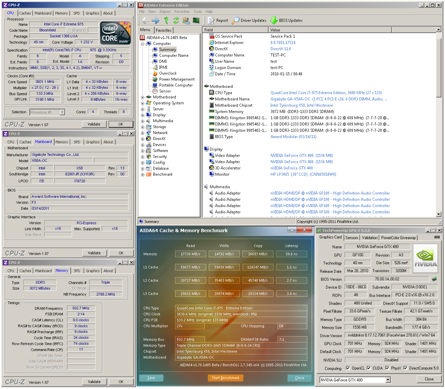Open the Tools menu in AIDA64
The width and height of the screenshot is (445, 389).
198,12
